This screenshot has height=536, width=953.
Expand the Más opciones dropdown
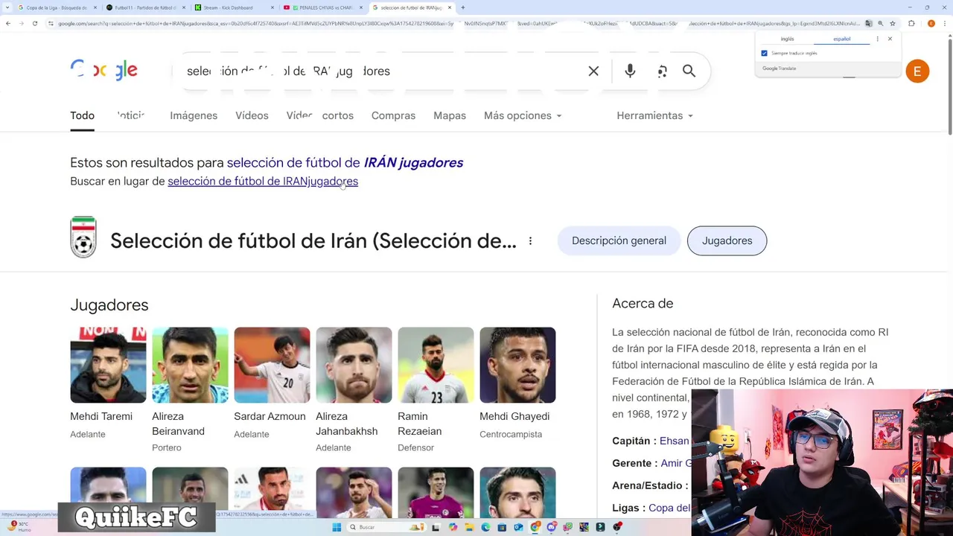pyautogui.click(x=523, y=115)
